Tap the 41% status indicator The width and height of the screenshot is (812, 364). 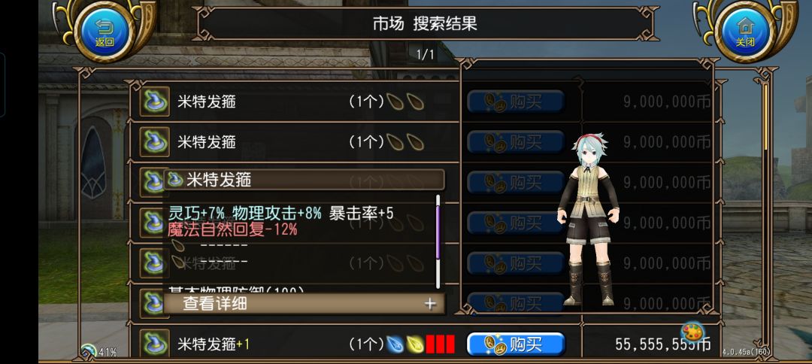99,352
